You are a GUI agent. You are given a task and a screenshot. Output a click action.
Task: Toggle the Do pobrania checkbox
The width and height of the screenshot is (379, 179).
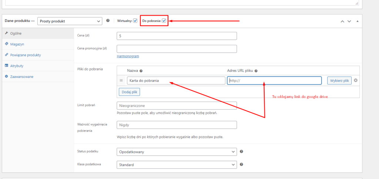[x=164, y=21]
